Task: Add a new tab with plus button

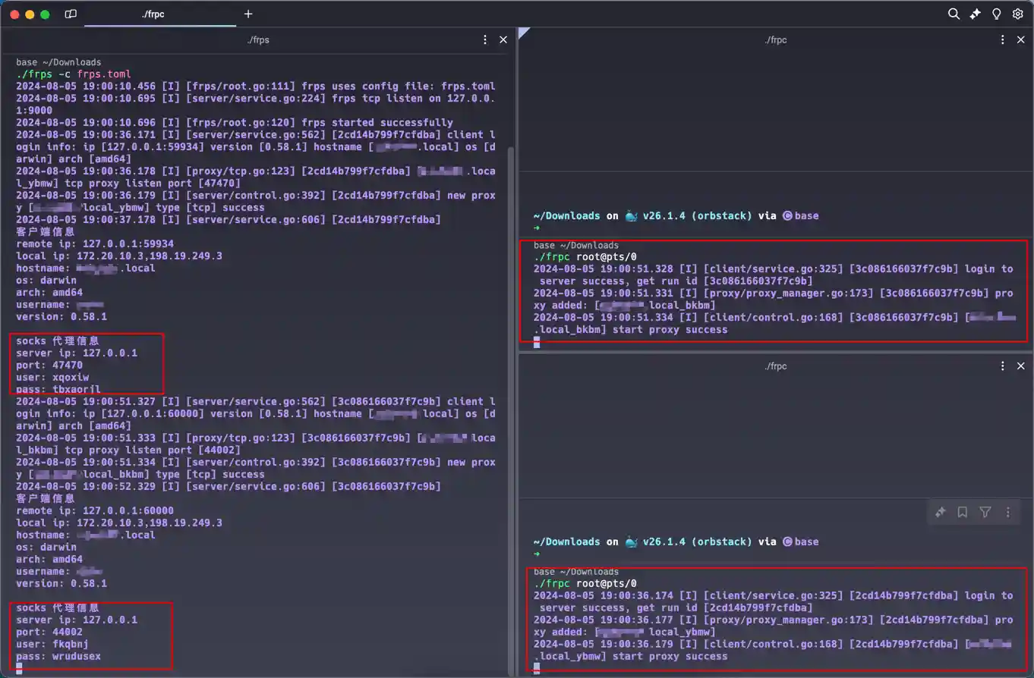Action: point(248,14)
